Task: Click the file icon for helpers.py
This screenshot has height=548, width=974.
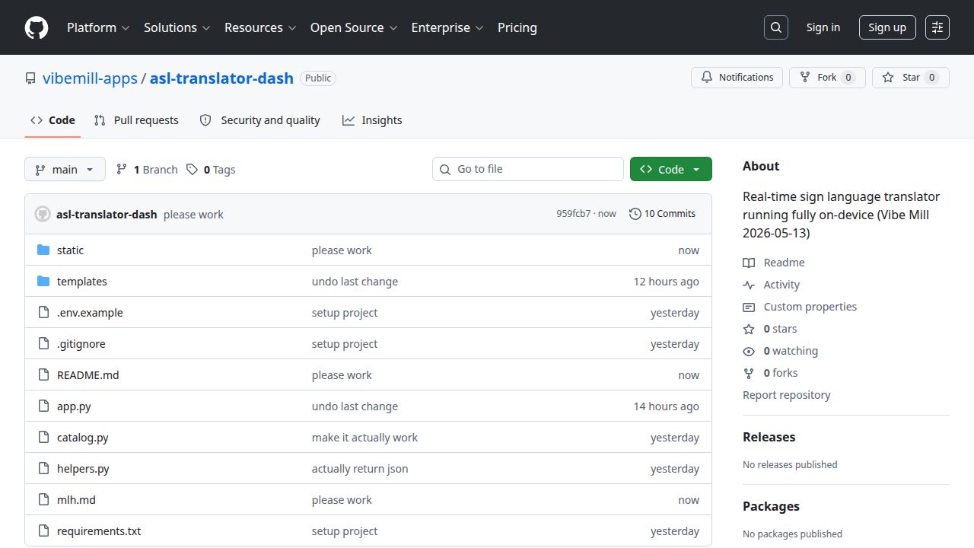Action: pos(43,469)
